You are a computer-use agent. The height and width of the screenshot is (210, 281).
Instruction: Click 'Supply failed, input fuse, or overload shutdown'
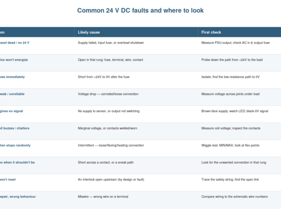[111, 42]
